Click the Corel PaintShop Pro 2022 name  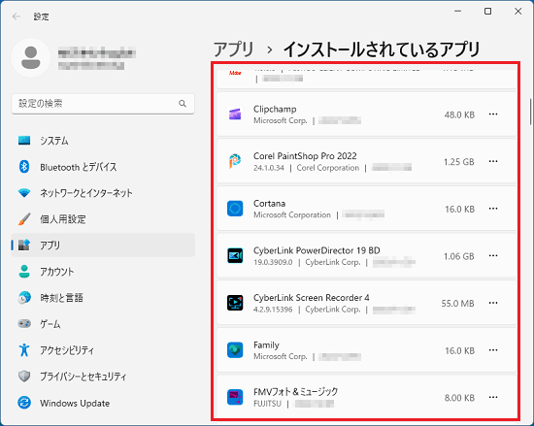(305, 156)
